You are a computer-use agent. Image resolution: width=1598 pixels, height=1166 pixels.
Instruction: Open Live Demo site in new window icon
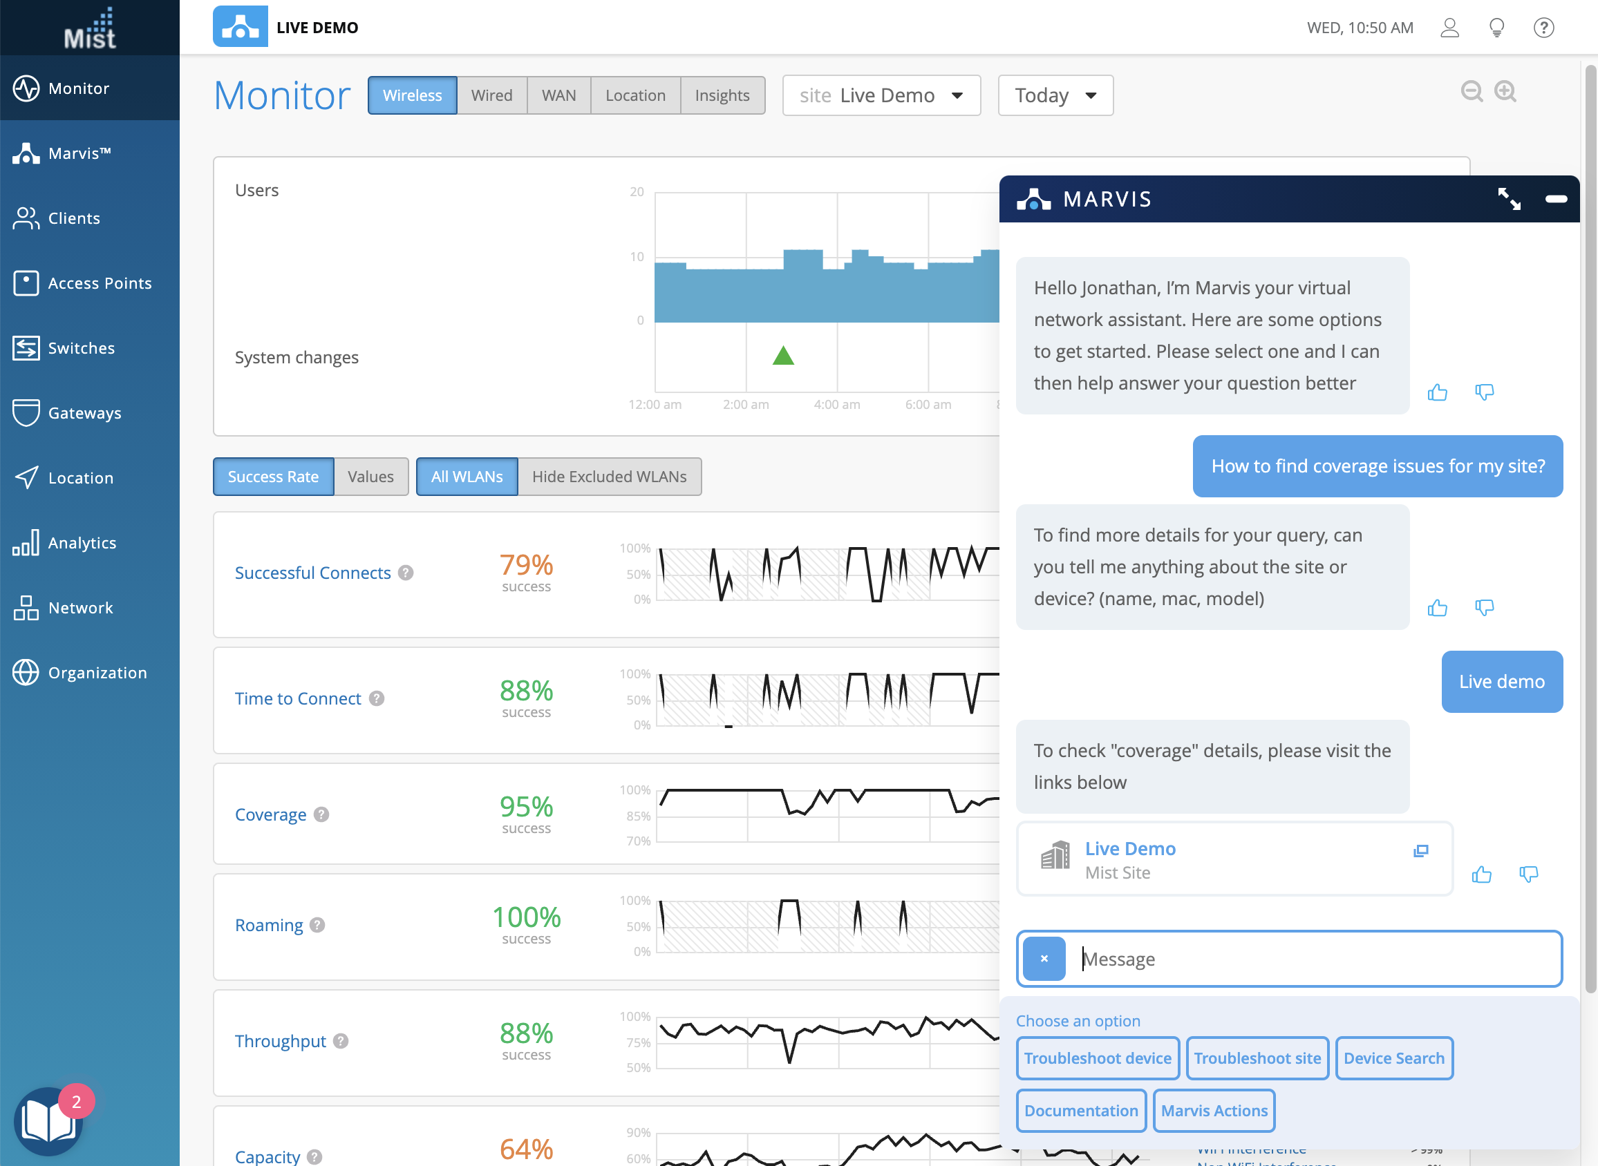click(1421, 850)
